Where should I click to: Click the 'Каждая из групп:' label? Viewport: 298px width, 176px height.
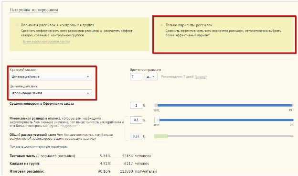point(25,164)
